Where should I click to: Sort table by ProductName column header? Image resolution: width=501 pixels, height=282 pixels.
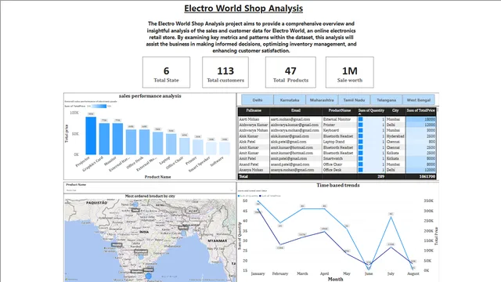tap(339, 110)
